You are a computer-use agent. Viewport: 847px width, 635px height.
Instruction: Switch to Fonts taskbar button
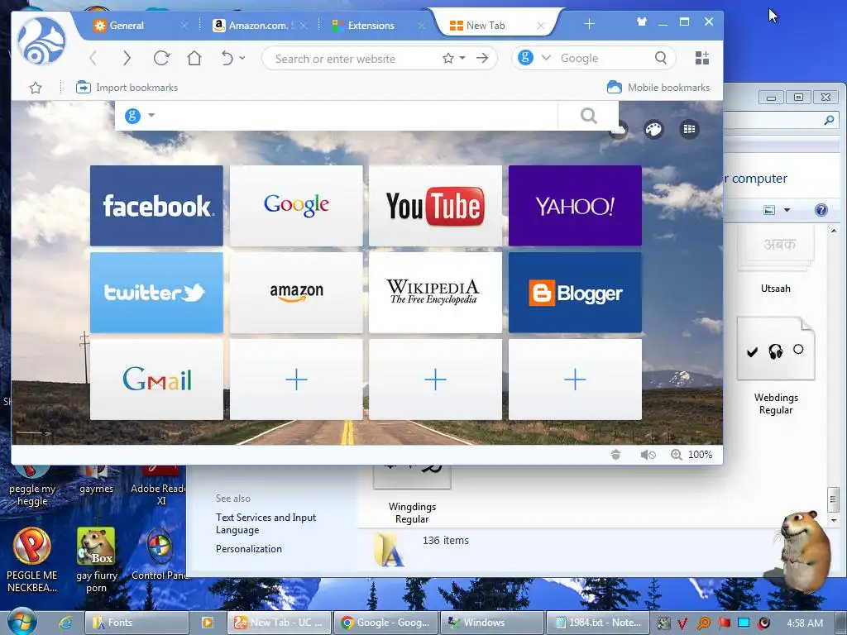click(x=136, y=623)
